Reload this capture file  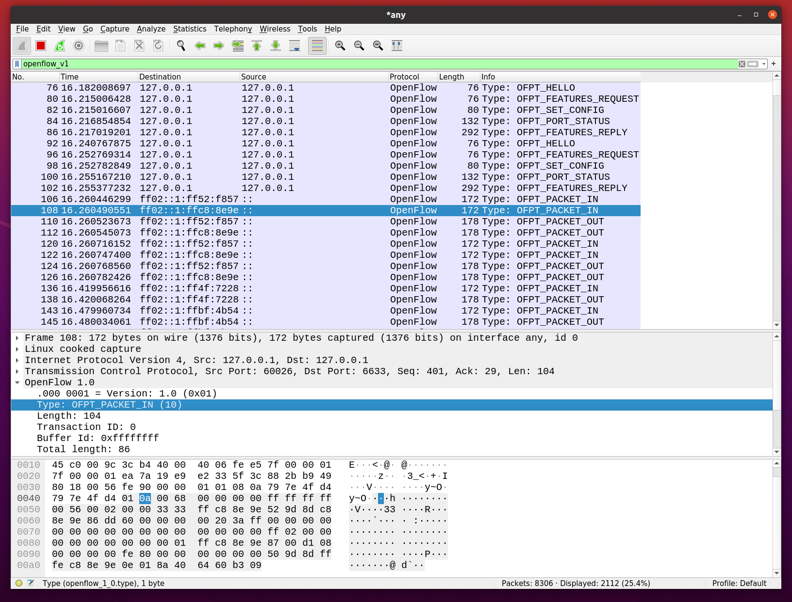point(158,46)
